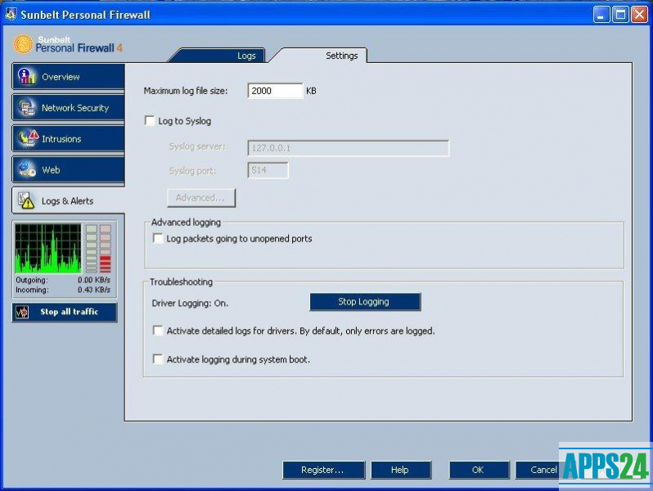The height and width of the screenshot is (491, 653).
Task: Confirm settings with the OK button
Action: pos(479,470)
